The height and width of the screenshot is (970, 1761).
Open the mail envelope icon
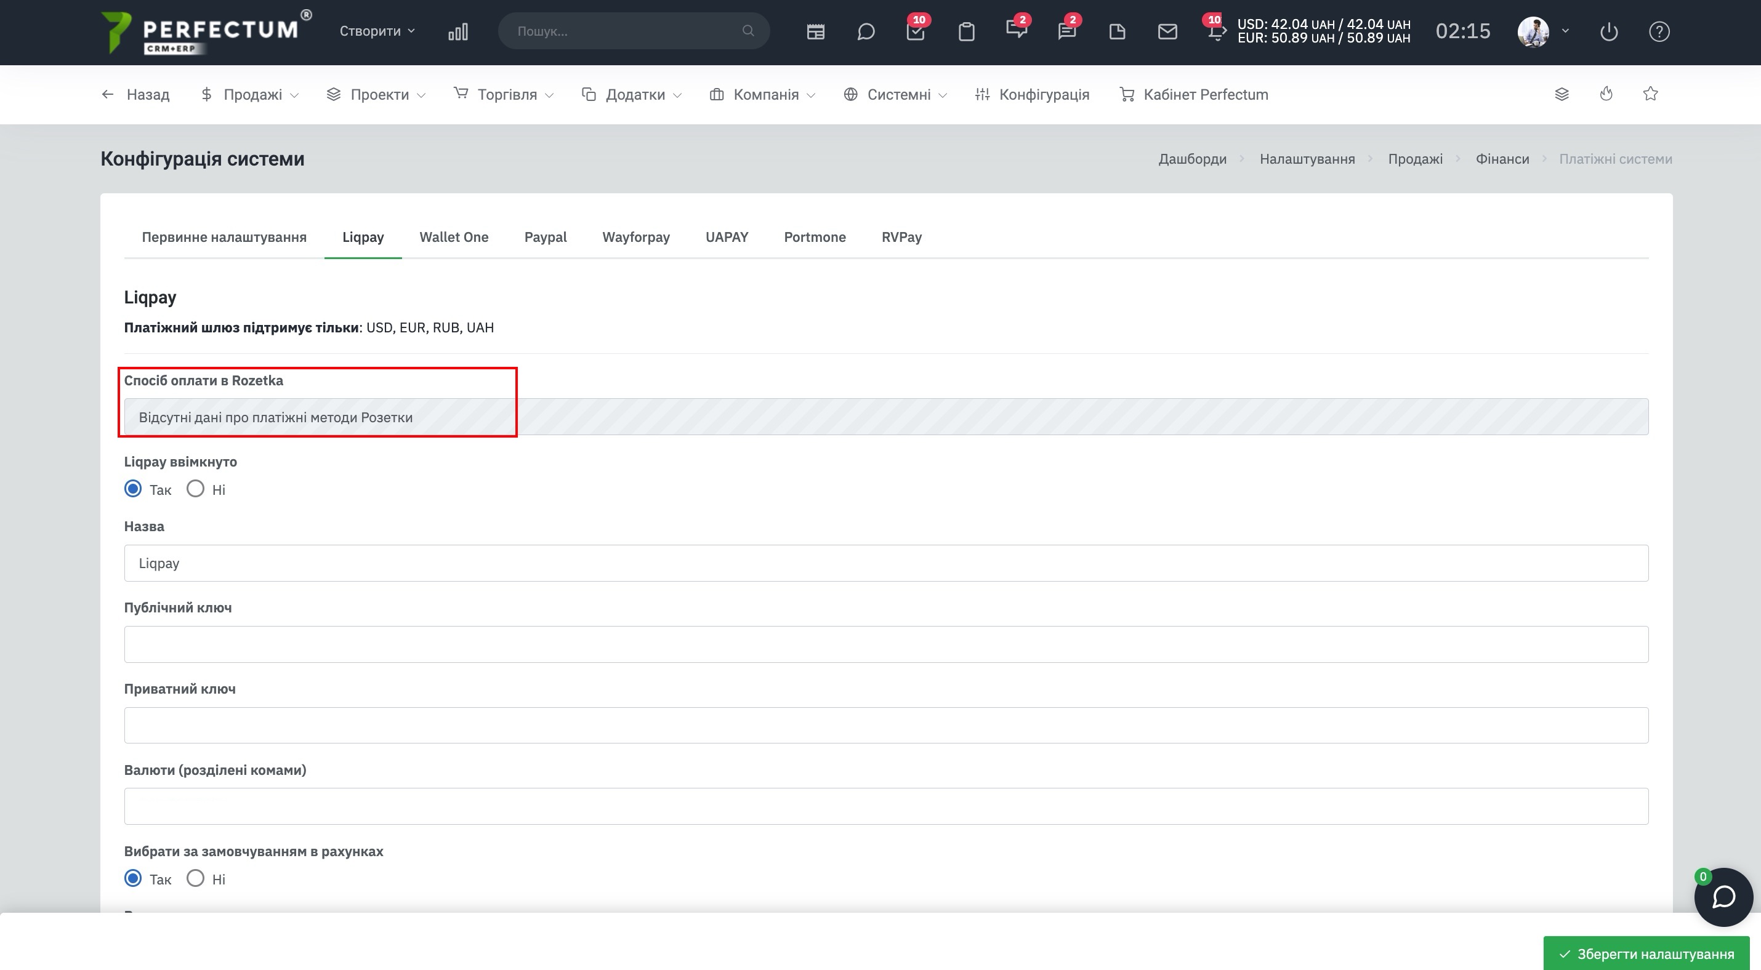tap(1167, 31)
